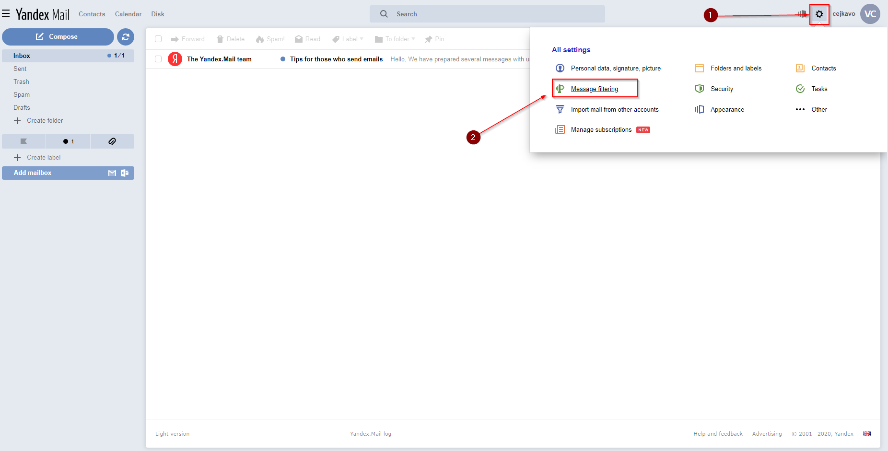Open the Label dropdown in toolbar

pos(348,39)
